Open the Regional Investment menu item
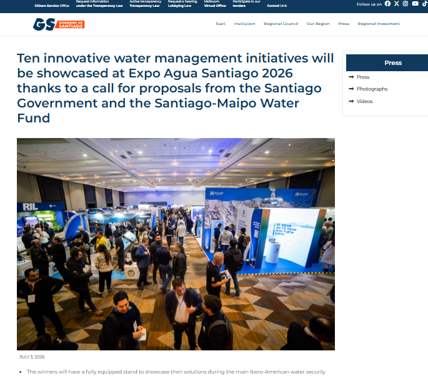Image resolution: width=428 pixels, height=376 pixels. (x=379, y=24)
